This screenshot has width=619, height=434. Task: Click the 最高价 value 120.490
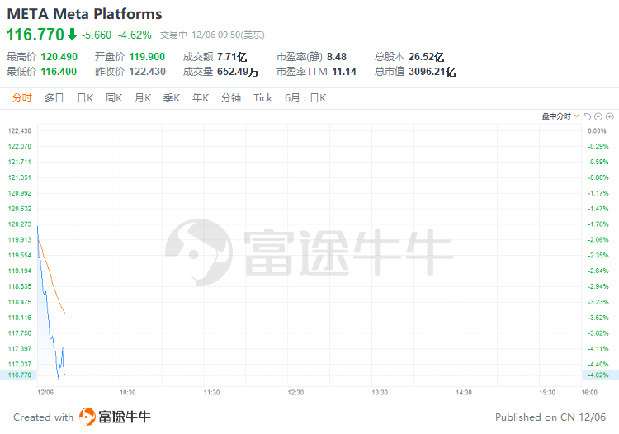point(59,57)
